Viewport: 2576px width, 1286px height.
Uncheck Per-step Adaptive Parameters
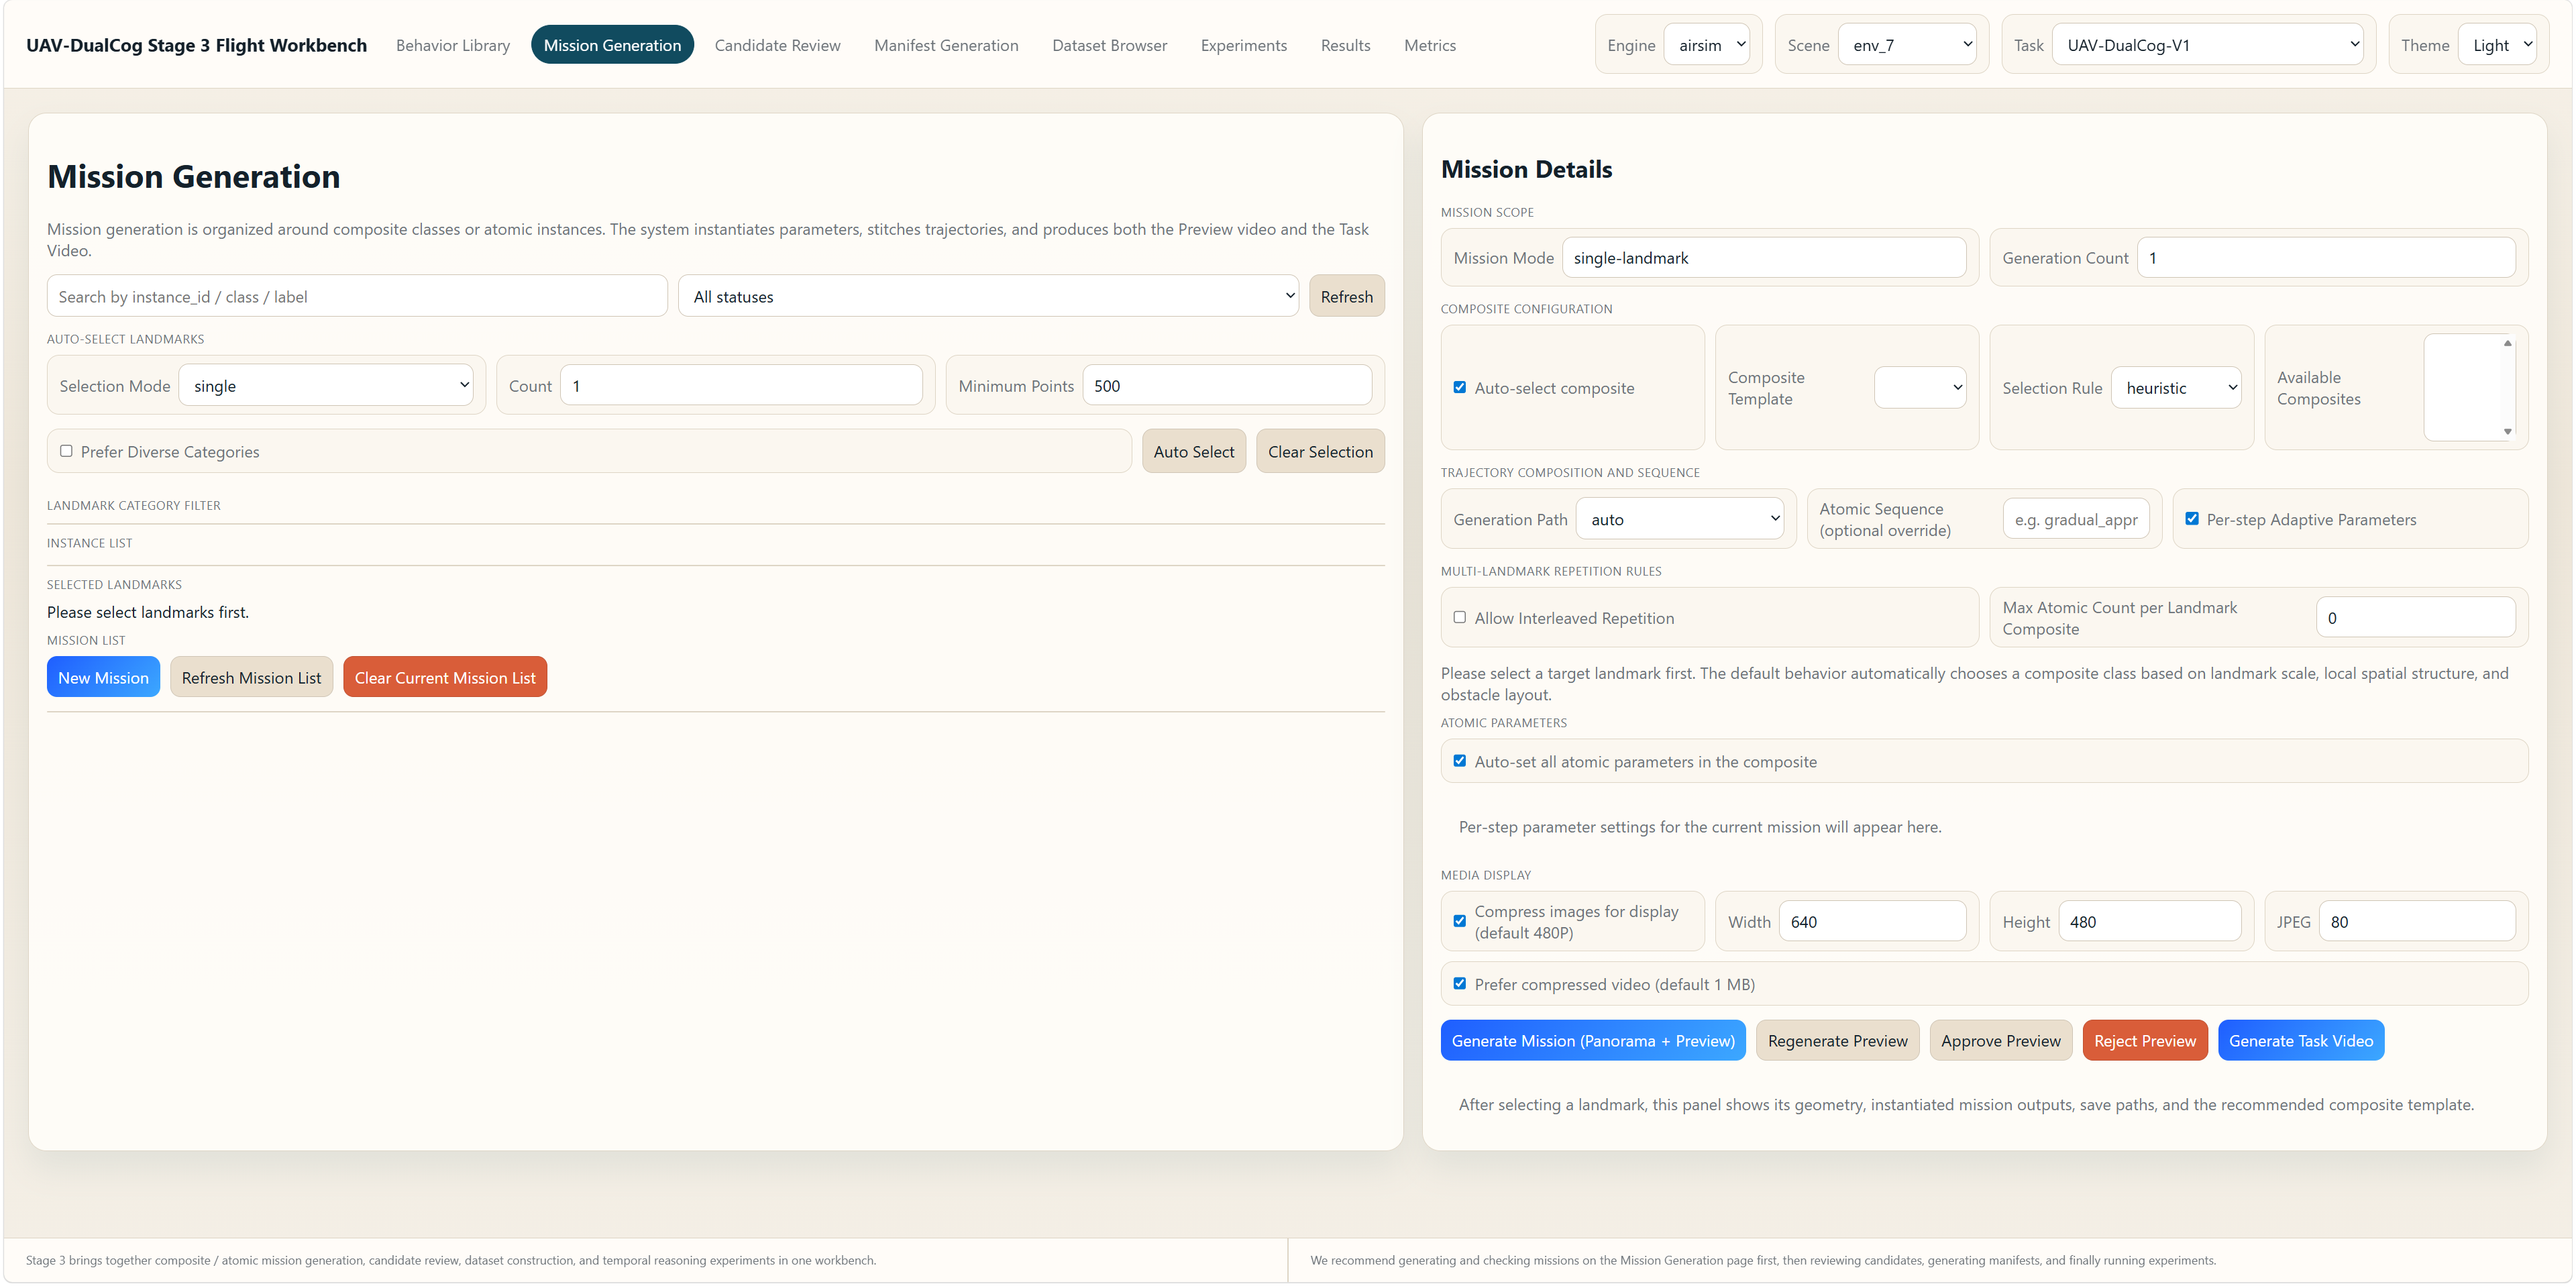[2191, 518]
